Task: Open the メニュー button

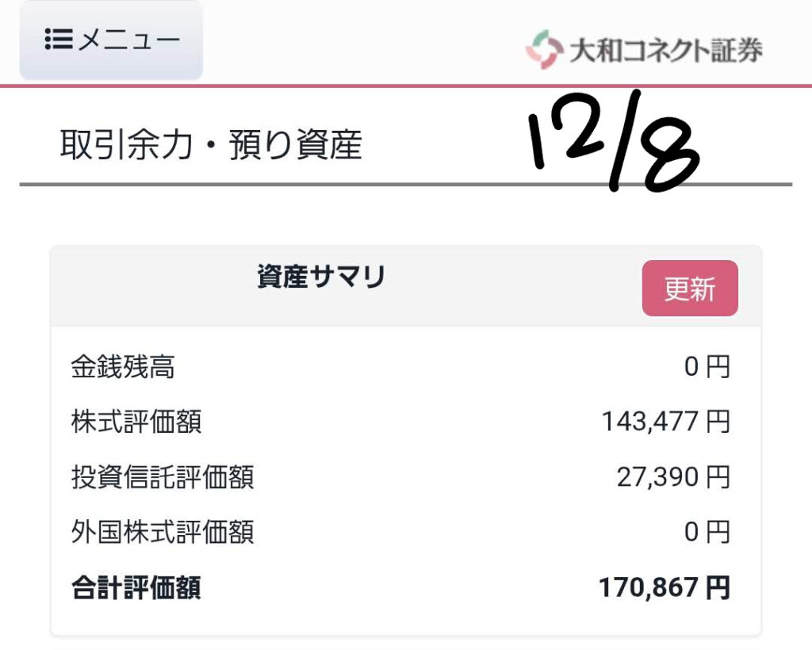Action: pos(111,40)
